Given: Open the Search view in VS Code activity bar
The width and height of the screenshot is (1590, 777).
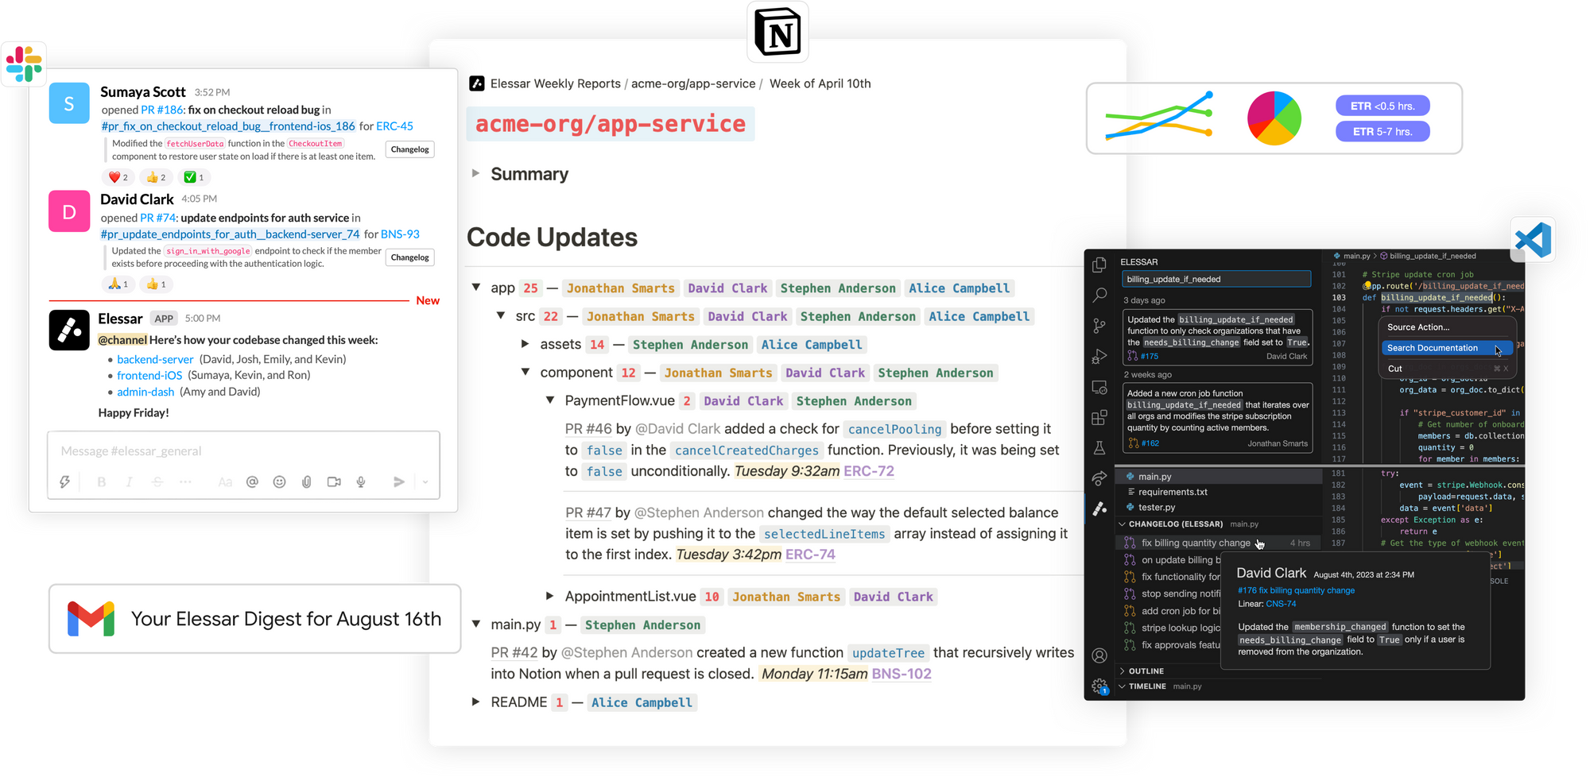Looking at the screenshot, I should [1099, 296].
